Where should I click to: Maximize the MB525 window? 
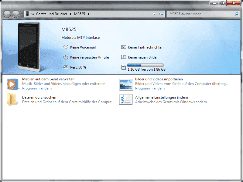point(222,3)
